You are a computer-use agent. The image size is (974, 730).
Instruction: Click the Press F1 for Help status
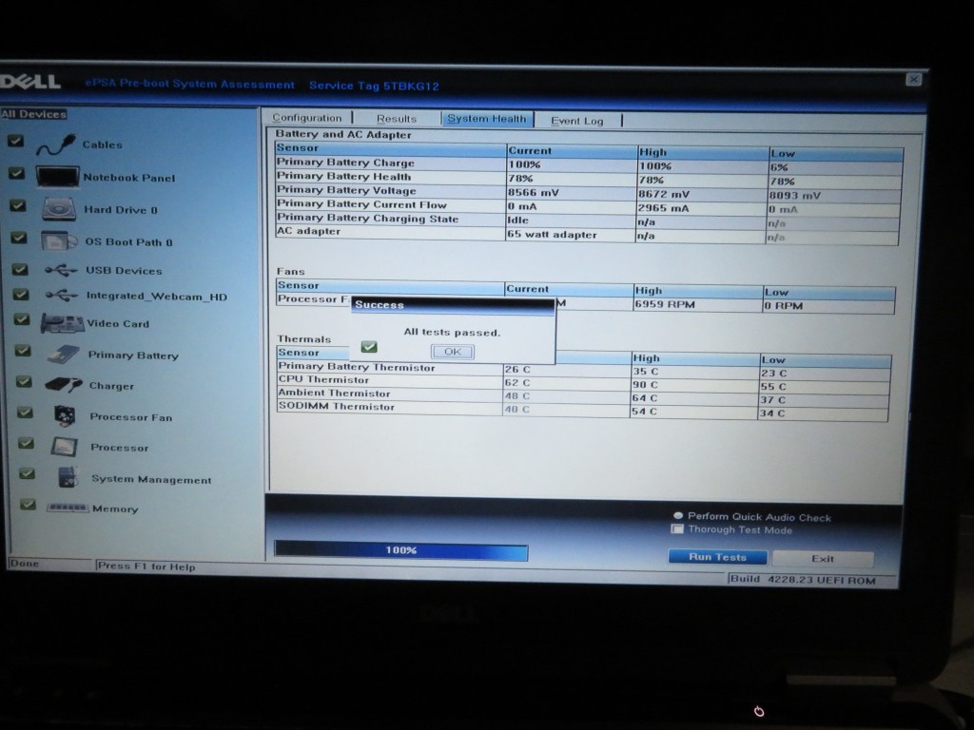(x=146, y=567)
